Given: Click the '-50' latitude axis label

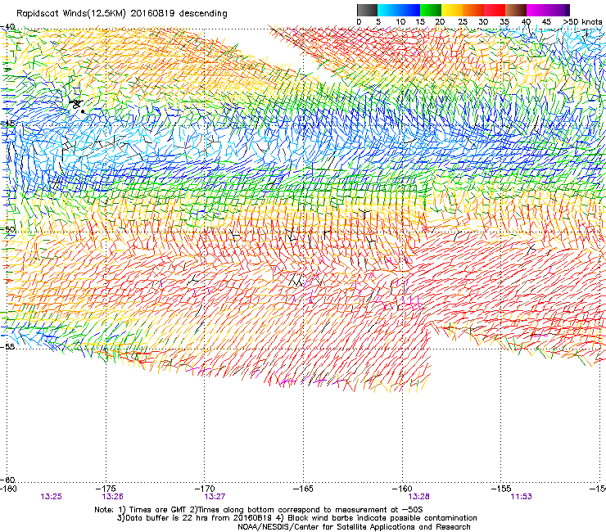Looking at the screenshot, I should [x=7, y=229].
